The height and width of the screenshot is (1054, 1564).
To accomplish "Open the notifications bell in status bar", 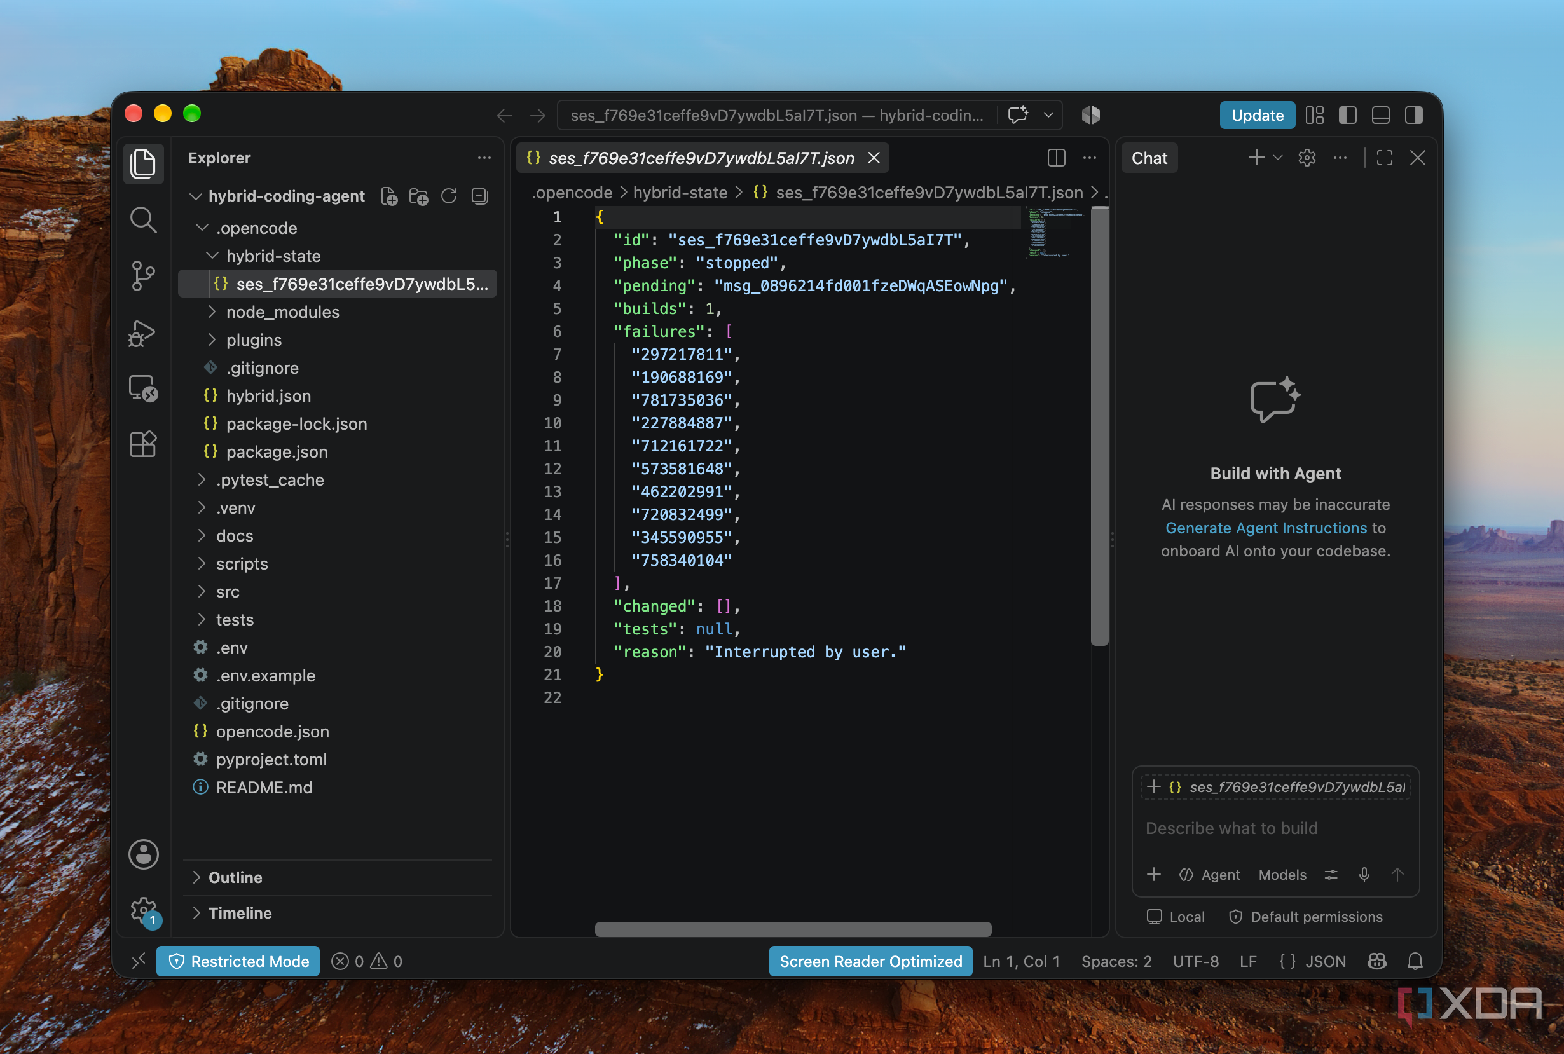I will 1415,961.
